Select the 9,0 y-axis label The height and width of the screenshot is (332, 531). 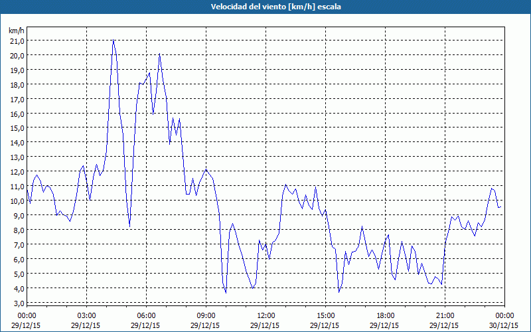tap(19, 215)
